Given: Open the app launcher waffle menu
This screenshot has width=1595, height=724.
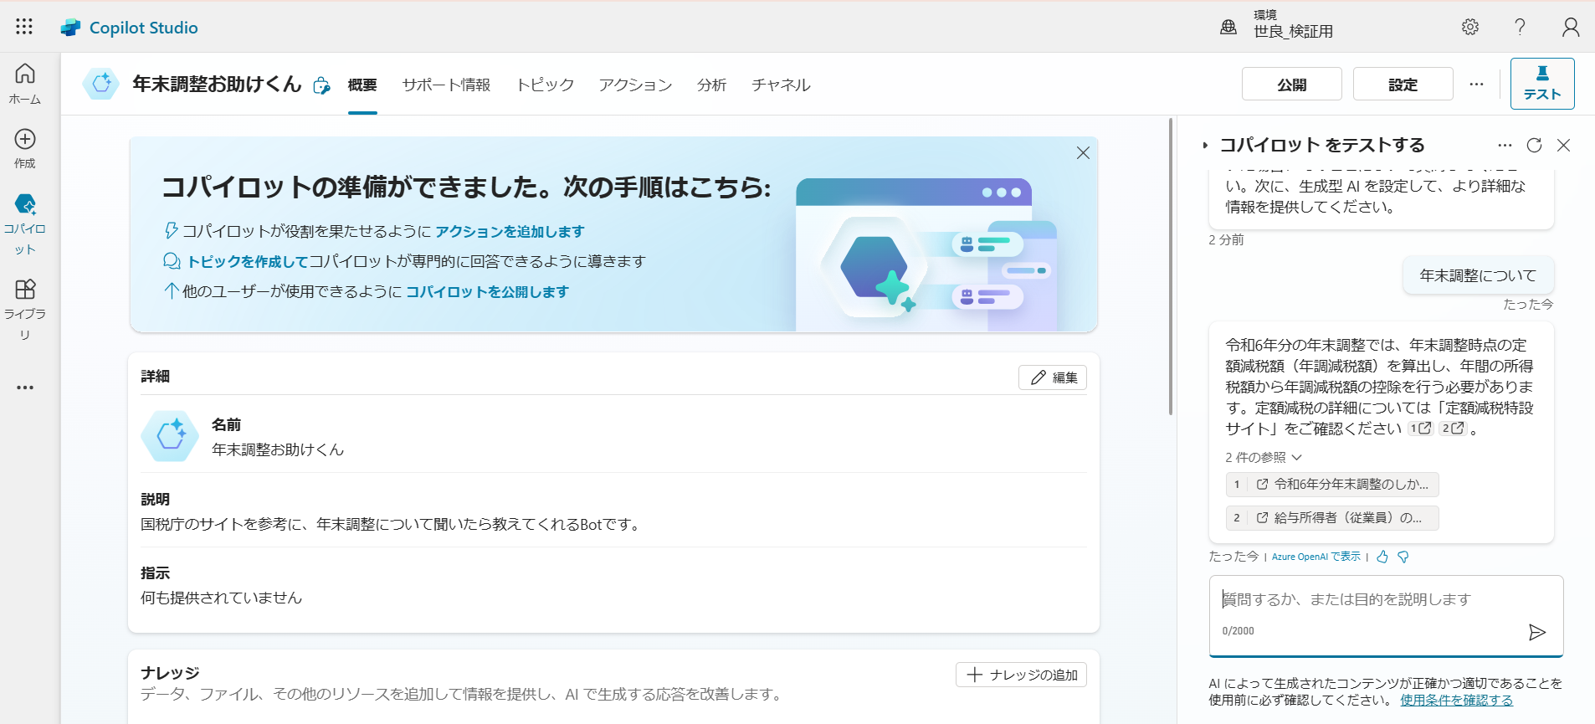Looking at the screenshot, I should (24, 27).
